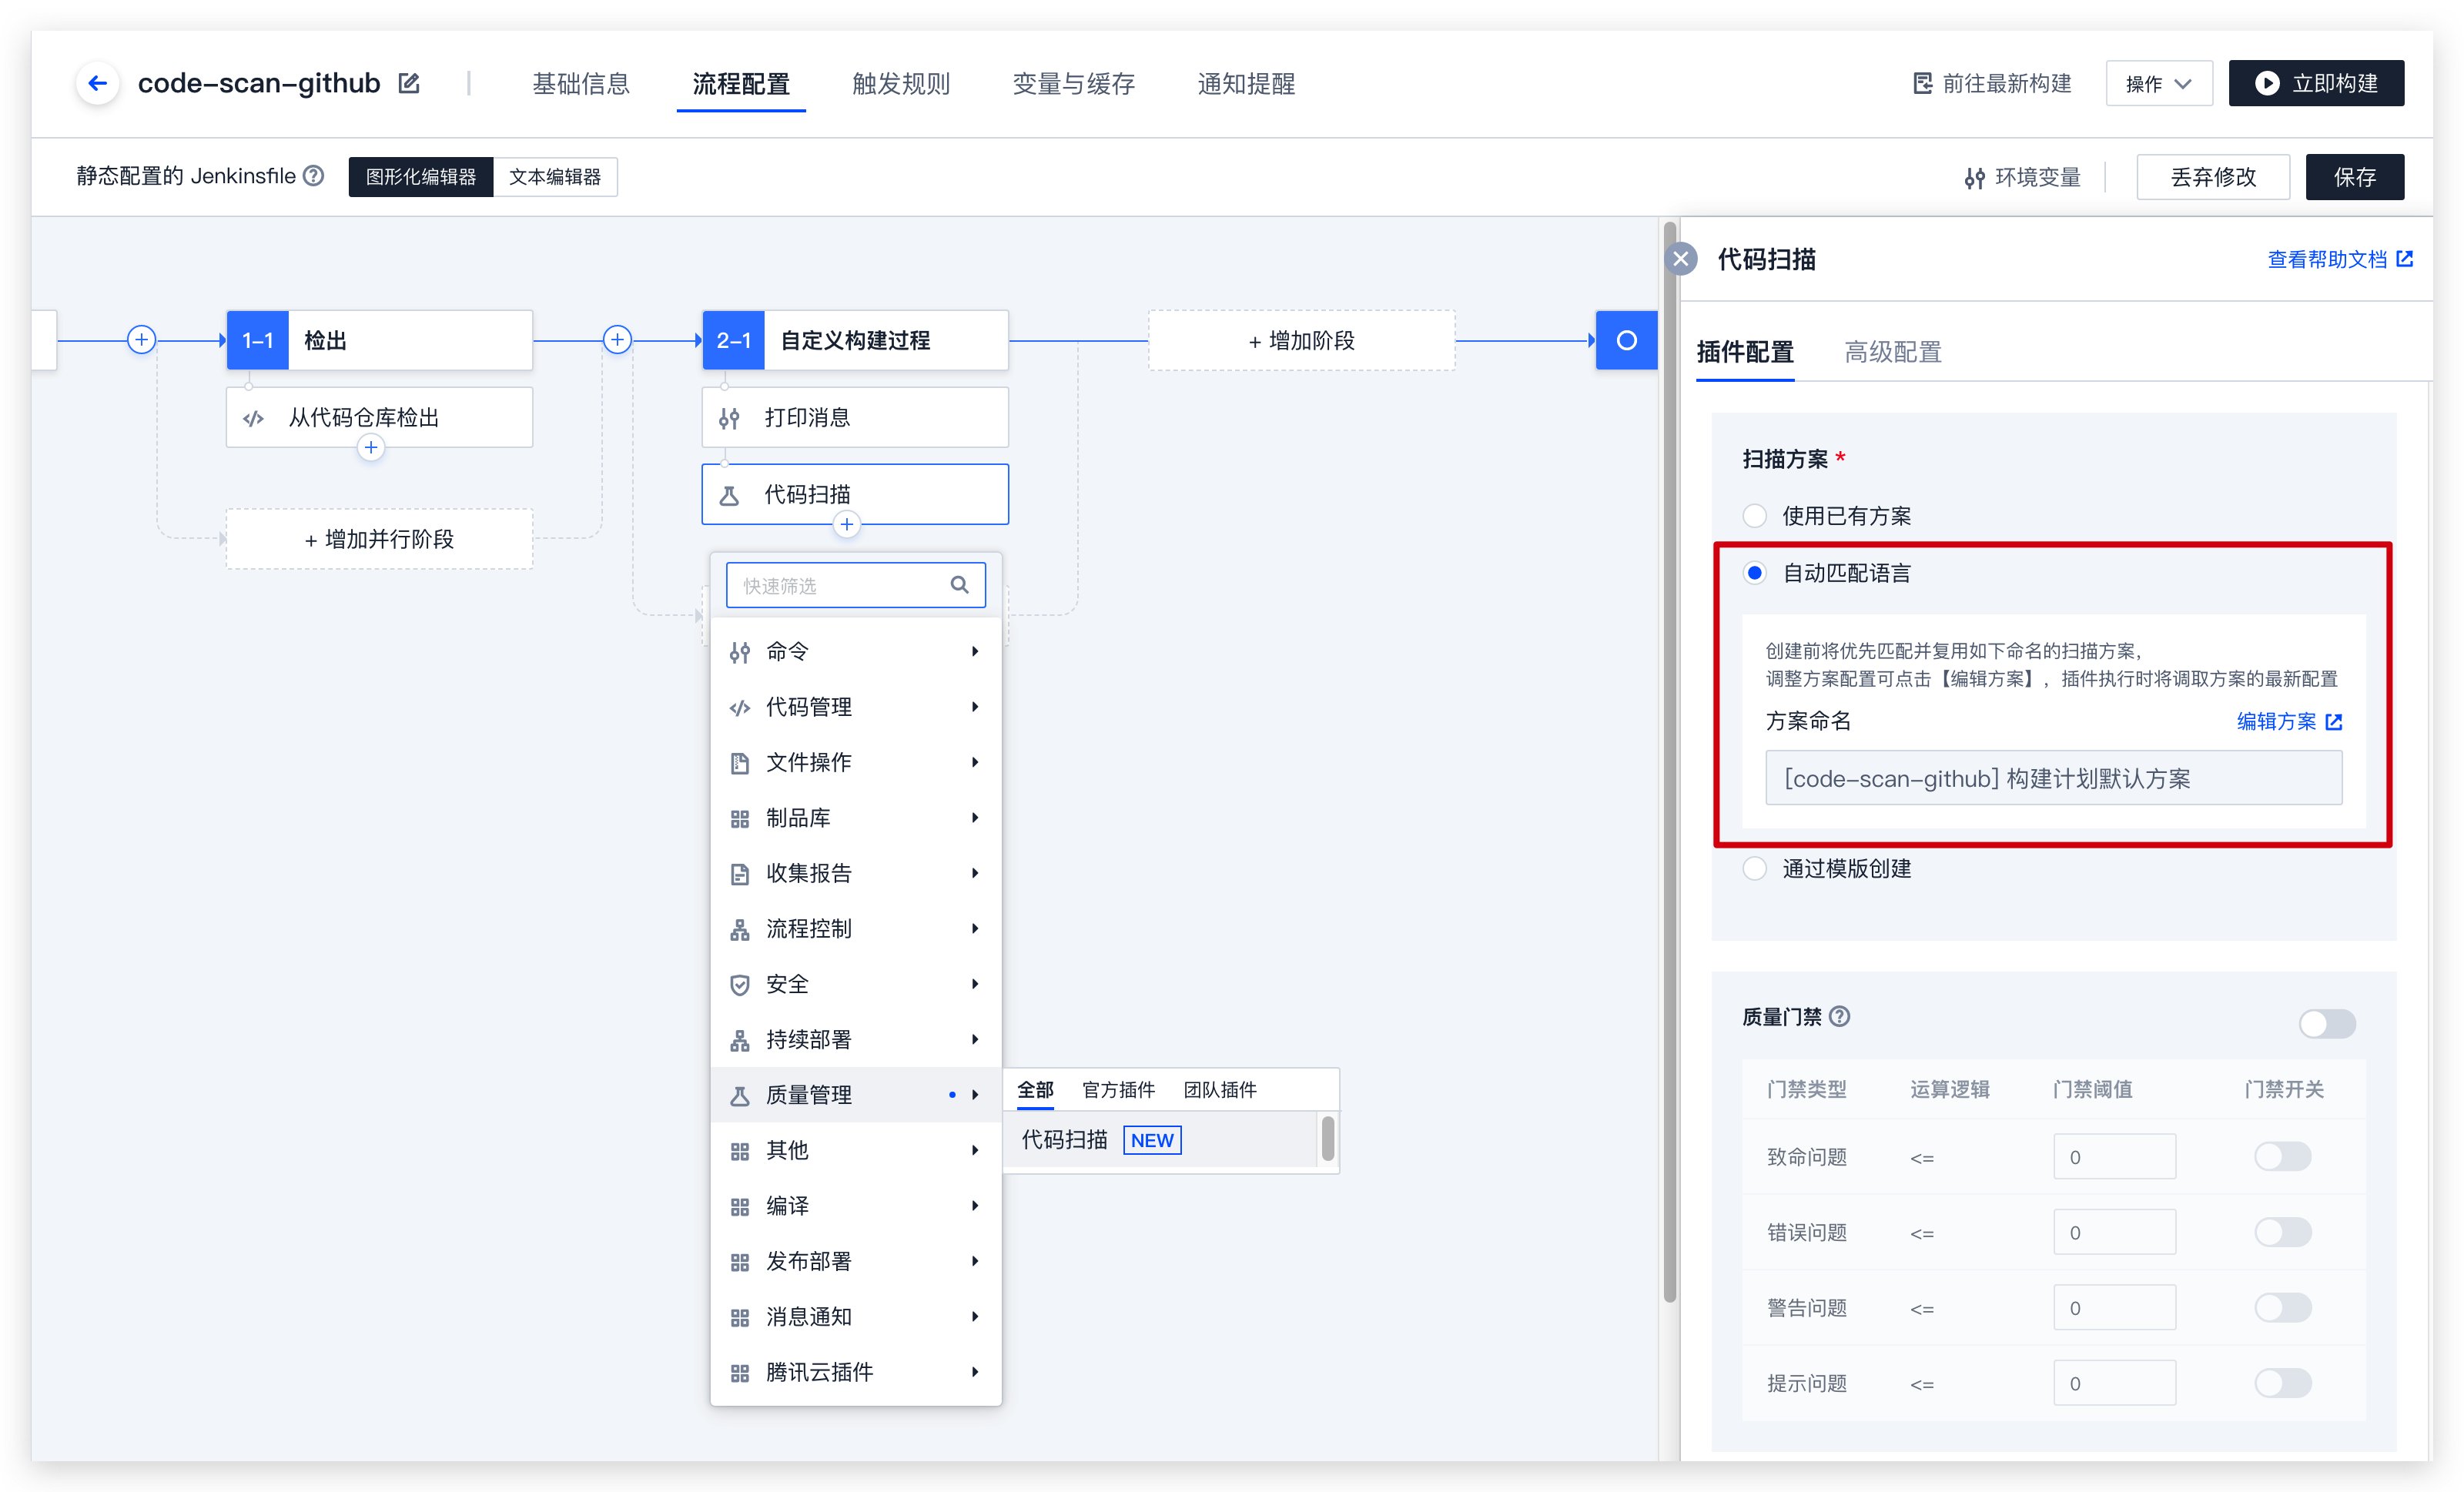Expand the 消息通知 submenu
Screen dimensions: 2464x1492
click(x=975, y=1317)
